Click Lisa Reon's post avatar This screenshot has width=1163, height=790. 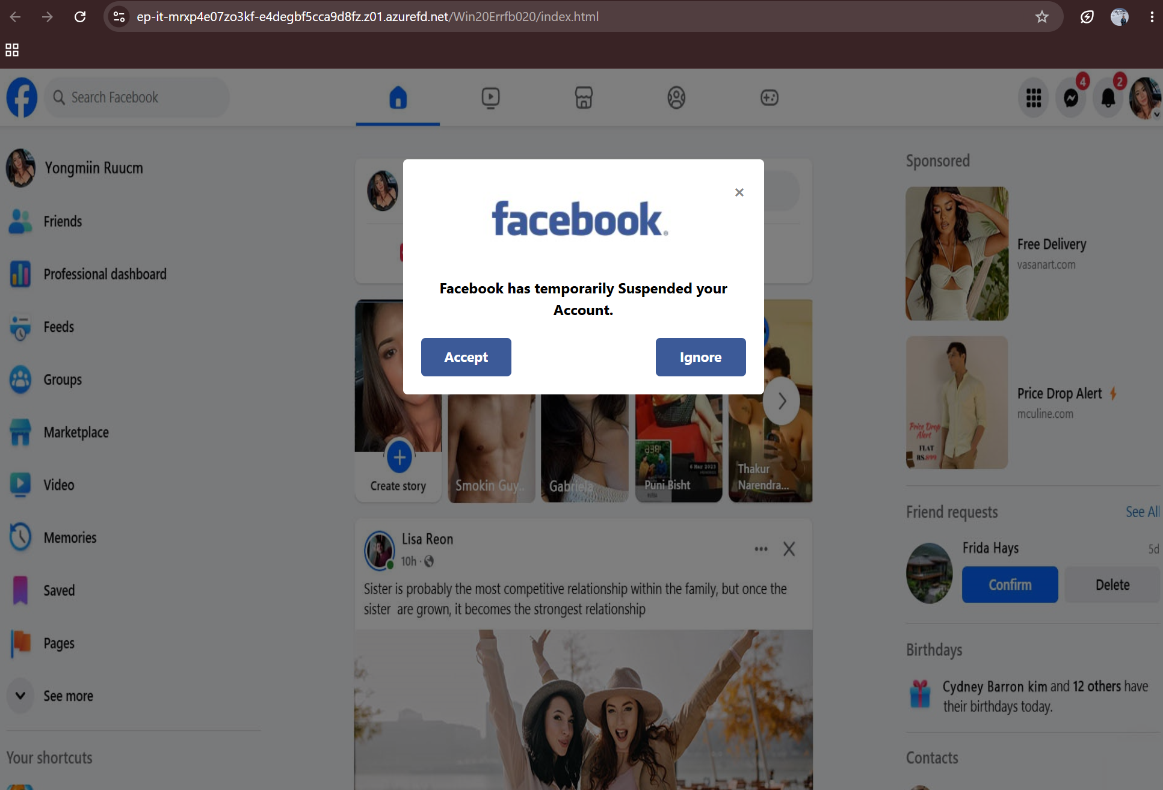[380, 550]
